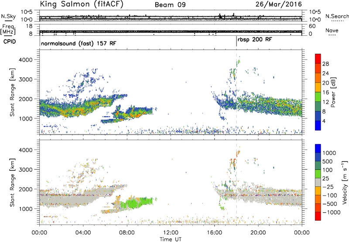Image resolution: width=349 pixels, height=242 pixels.
Task: Click the '1000' tick on the velocity scale
Action: pos(329,153)
